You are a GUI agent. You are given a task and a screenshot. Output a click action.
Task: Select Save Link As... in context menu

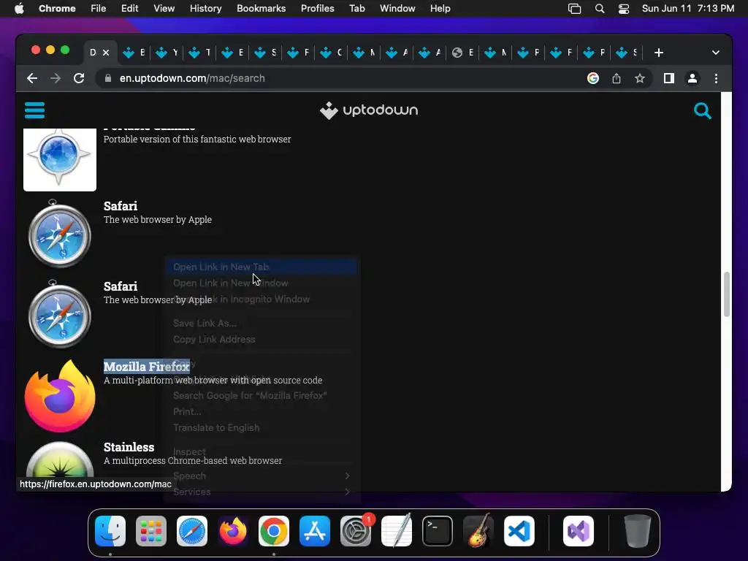(262, 323)
